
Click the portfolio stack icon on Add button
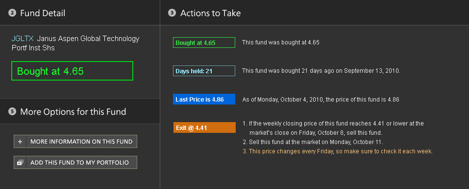click(20, 163)
